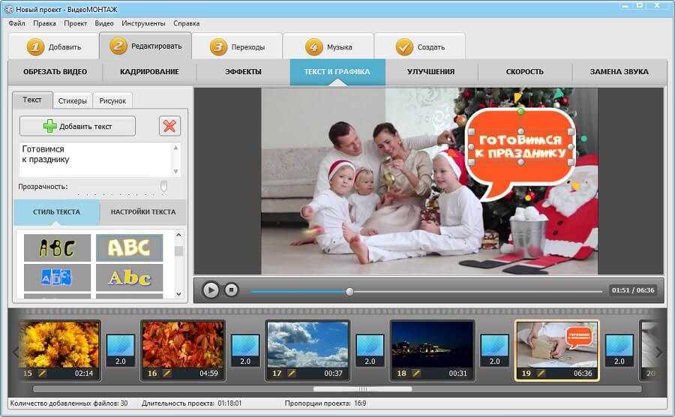
Task: Click the Добавить текст button
Action: click(78, 126)
